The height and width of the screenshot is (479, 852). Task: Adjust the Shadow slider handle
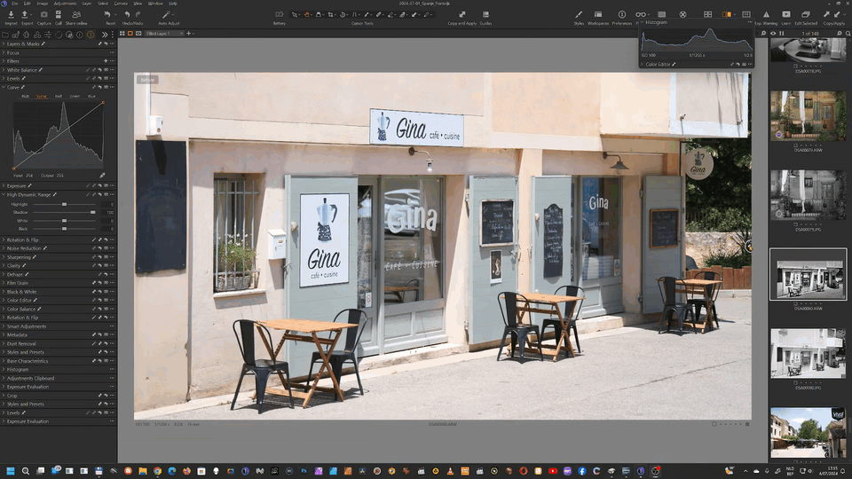[x=93, y=212]
